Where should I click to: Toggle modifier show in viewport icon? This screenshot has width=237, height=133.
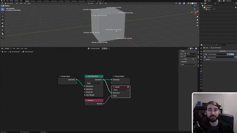pyautogui.click(x=231, y=54)
